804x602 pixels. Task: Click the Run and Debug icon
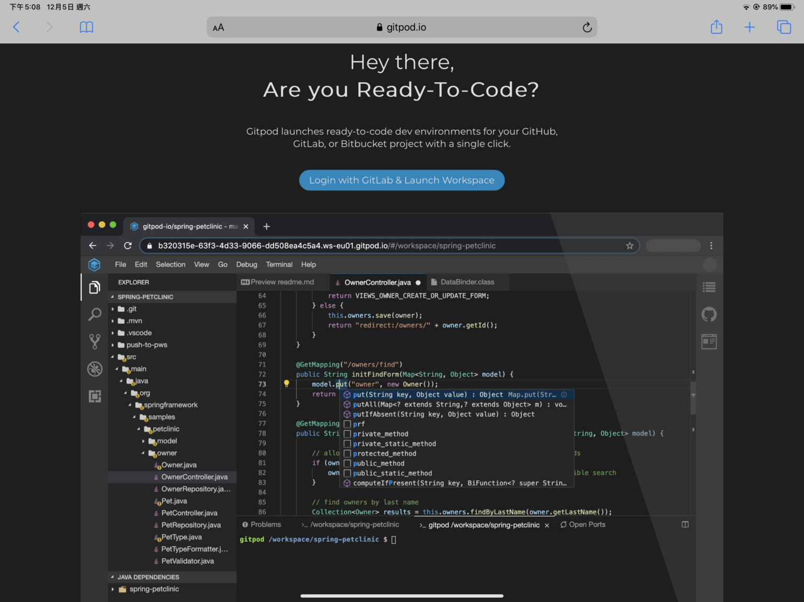coord(95,369)
